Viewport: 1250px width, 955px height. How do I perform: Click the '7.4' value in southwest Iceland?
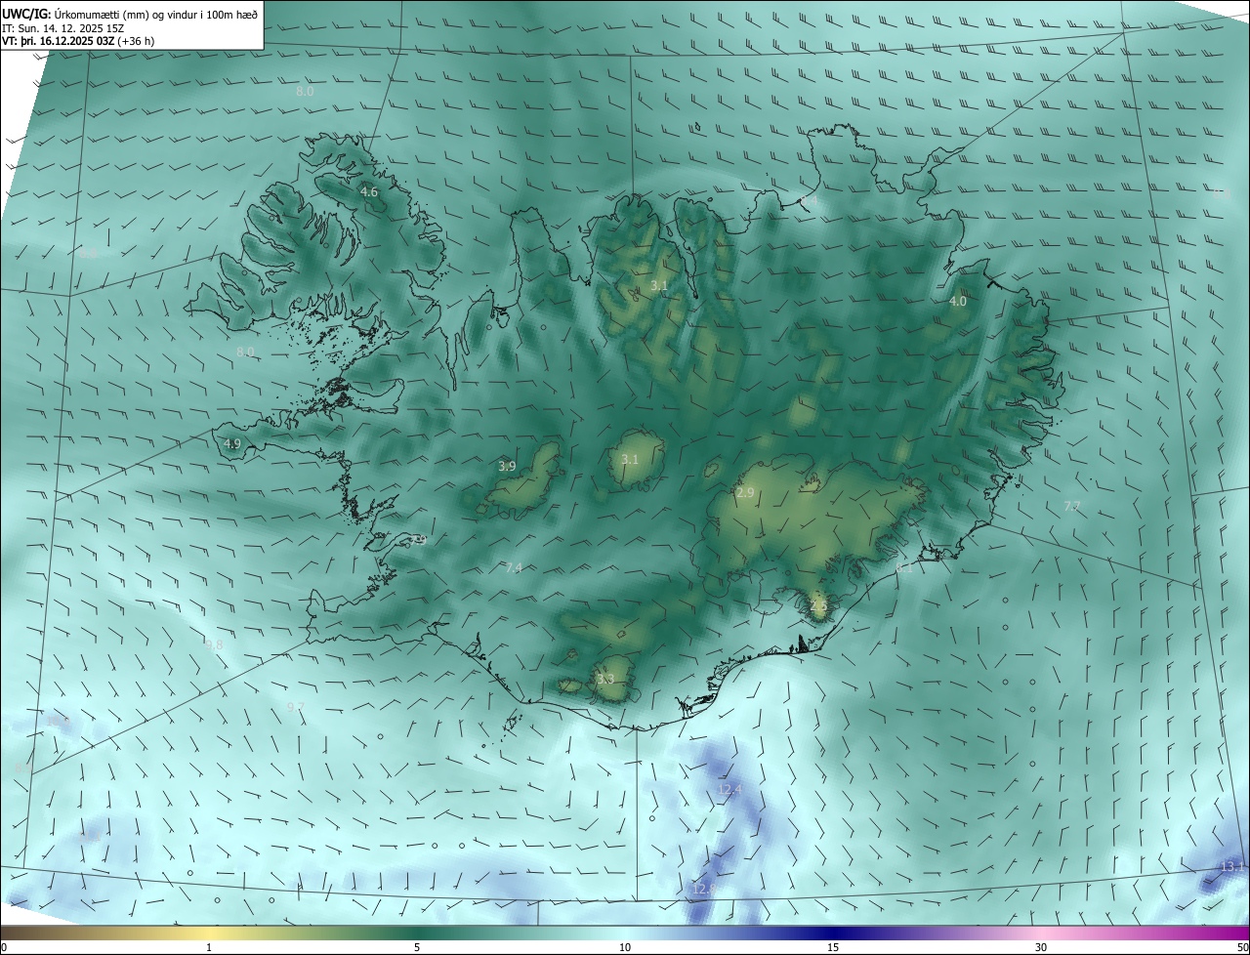[514, 568]
